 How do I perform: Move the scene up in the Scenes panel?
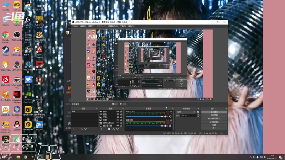(x=82, y=129)
